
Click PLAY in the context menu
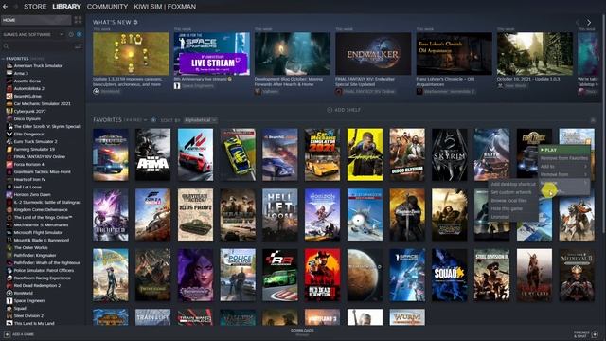click(x=564, y=150)
